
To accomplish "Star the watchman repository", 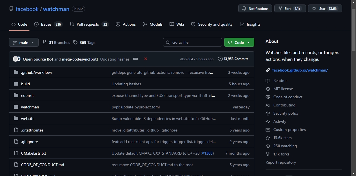I will point(325,9).
